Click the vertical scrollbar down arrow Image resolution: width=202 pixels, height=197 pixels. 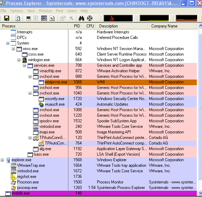pyautogui.click(x=200, y=193)
